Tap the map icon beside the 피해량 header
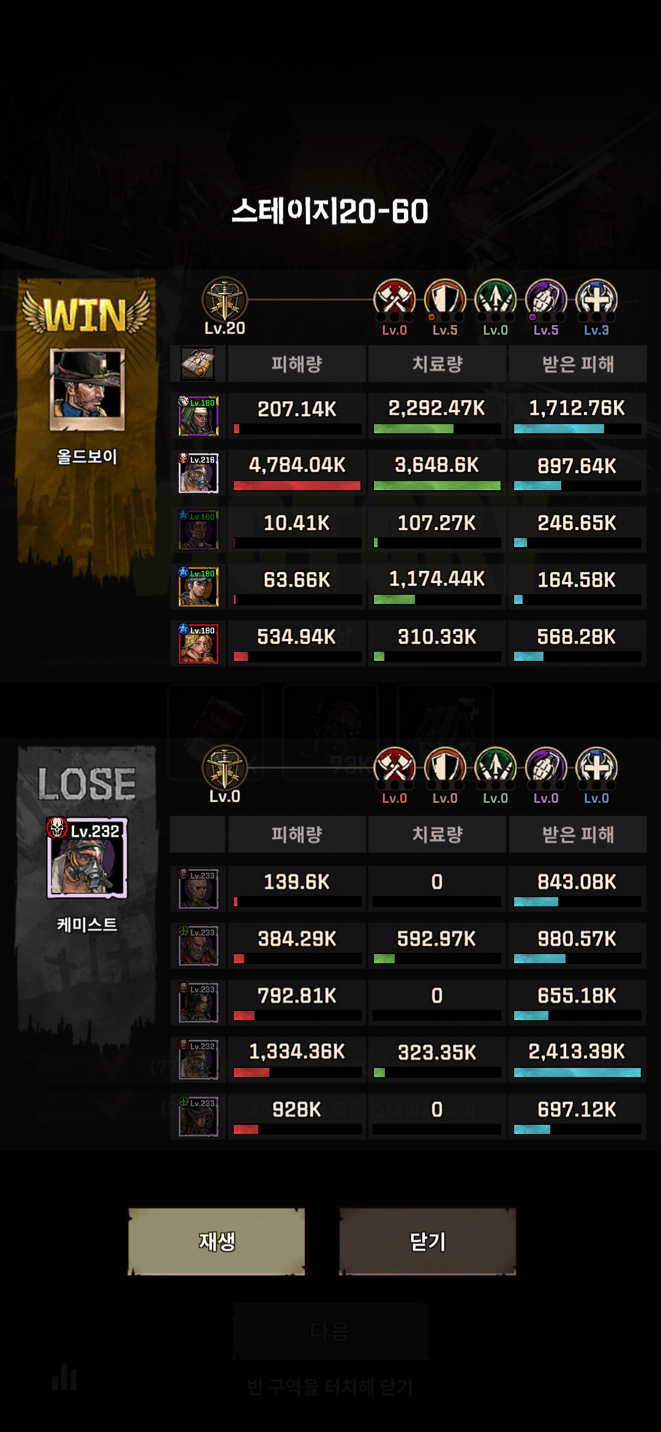The width and height of the screenshot is (661, 1432). (198, 364)
